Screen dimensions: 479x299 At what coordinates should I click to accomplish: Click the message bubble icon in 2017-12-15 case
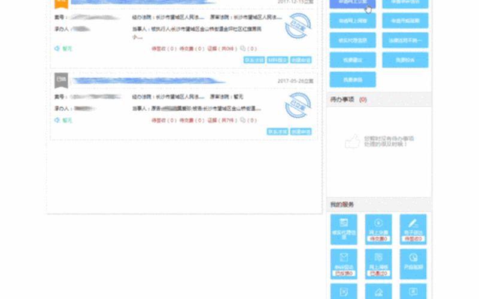tap(243, 48)
